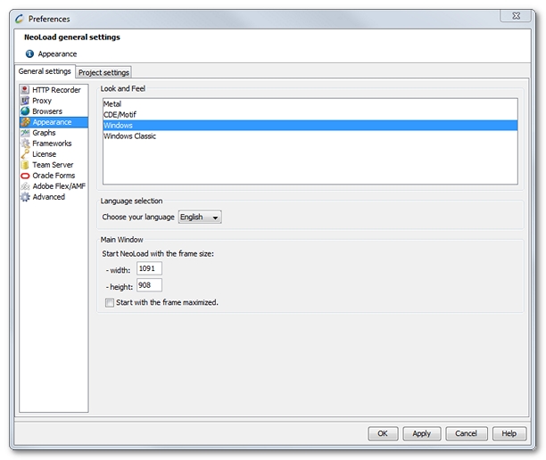Screen dimensions: 546x460
Task: Click the Adobe Flex/AMF icon
Action: (25, 186)
